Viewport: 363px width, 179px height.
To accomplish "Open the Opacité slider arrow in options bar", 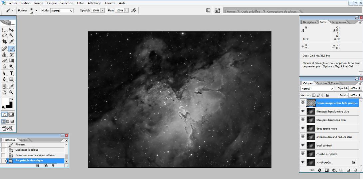I will [x=103, y=10].
